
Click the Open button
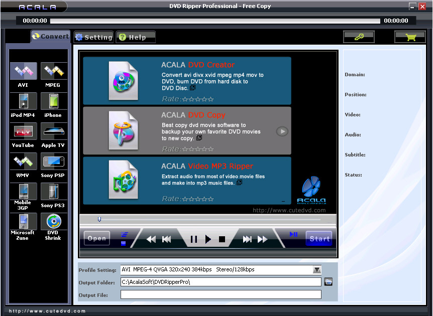[x=97, y=238]
